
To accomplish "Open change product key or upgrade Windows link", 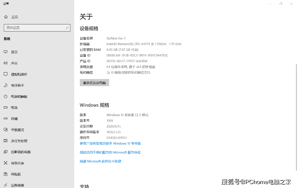I will coord(110,143).
